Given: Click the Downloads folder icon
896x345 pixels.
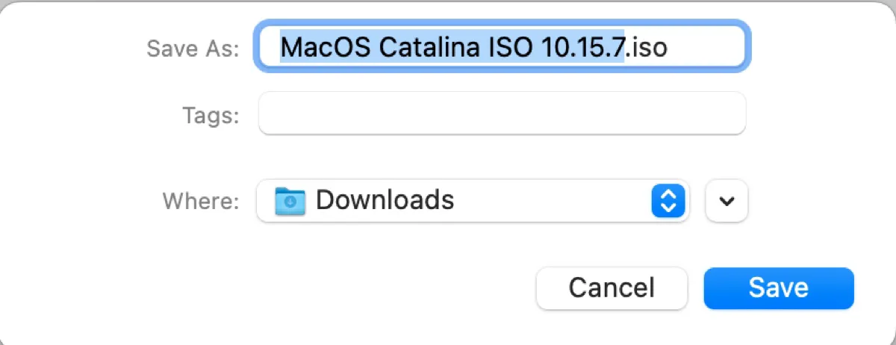Looking at the screenshot, I should pos(290,200).
